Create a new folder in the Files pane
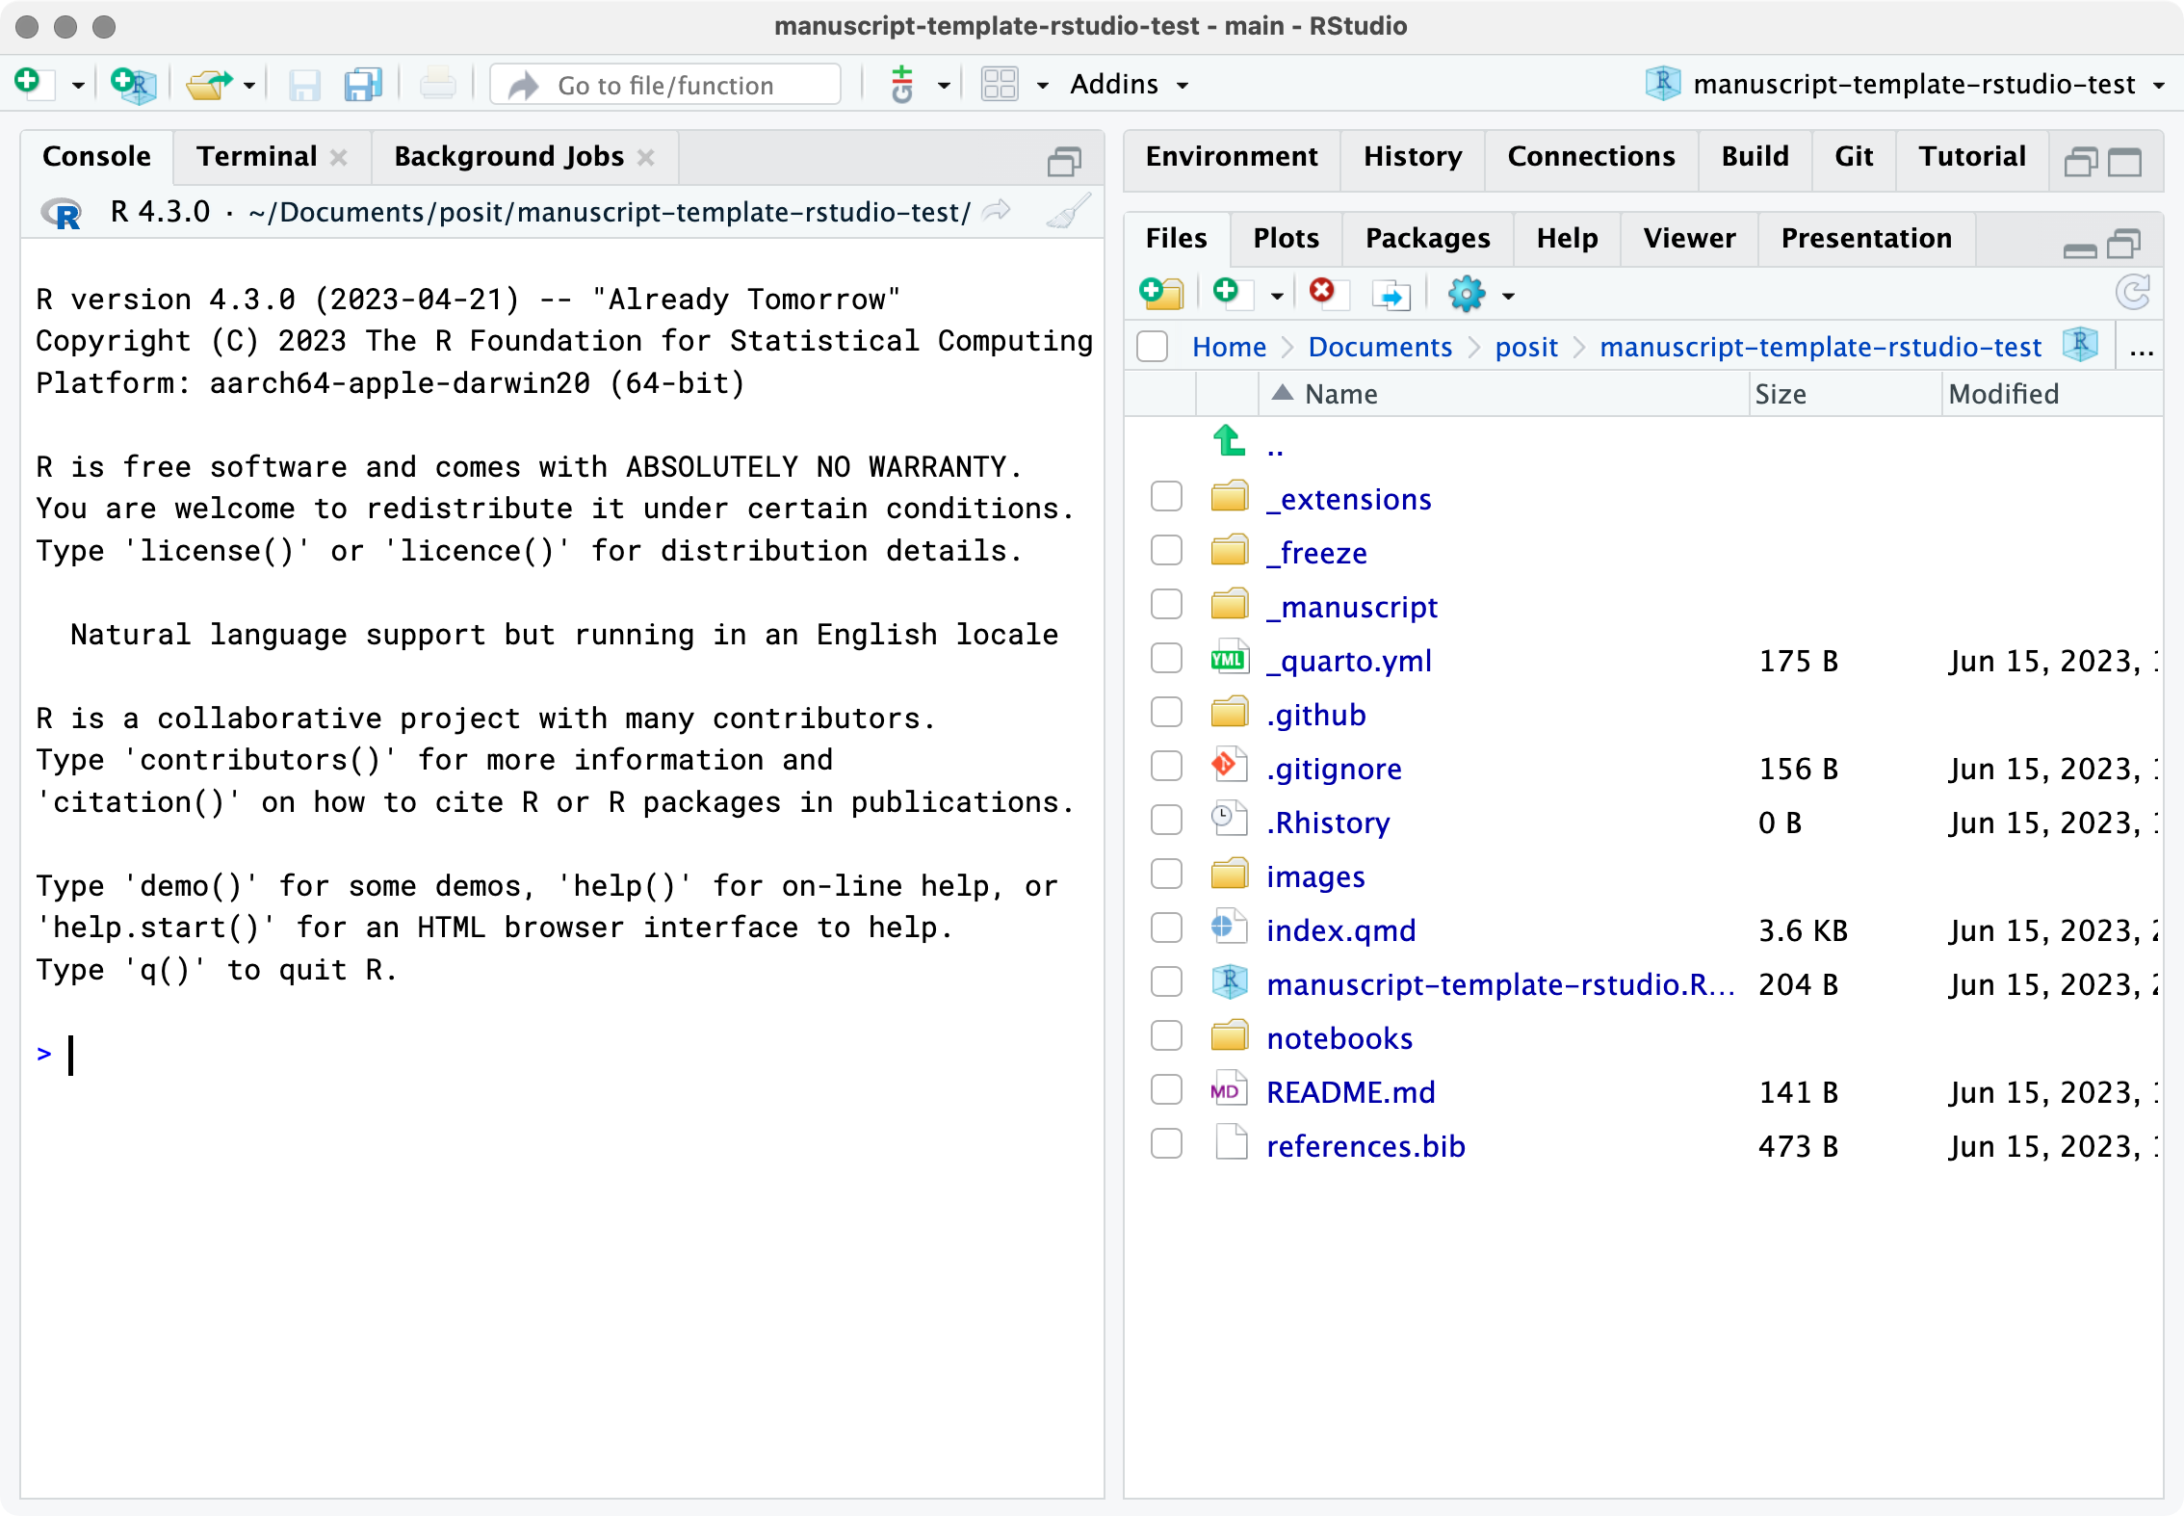 click(1160, 294)
